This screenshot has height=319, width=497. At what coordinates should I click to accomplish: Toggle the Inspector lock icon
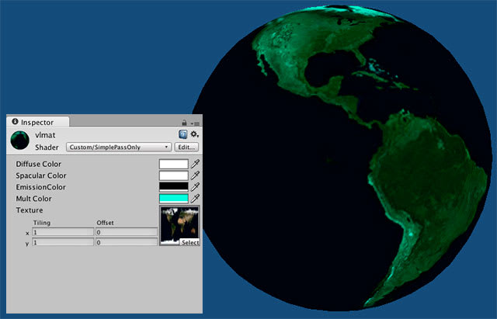pos(184,123)
